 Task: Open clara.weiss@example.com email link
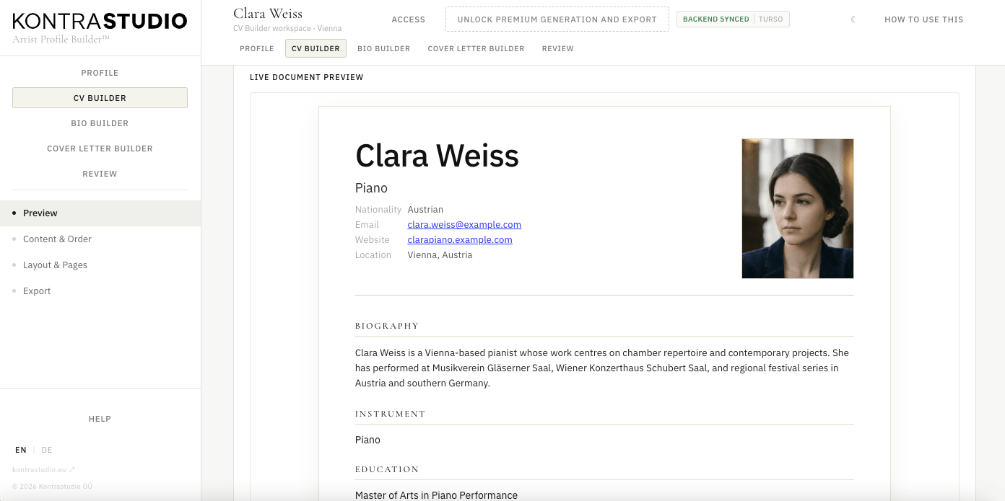[x=464, y=225]
